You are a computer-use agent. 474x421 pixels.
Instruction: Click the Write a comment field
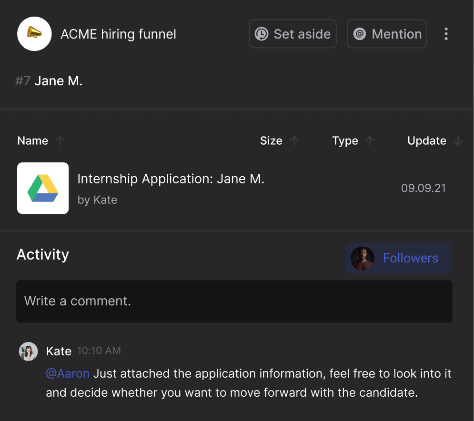234,301
